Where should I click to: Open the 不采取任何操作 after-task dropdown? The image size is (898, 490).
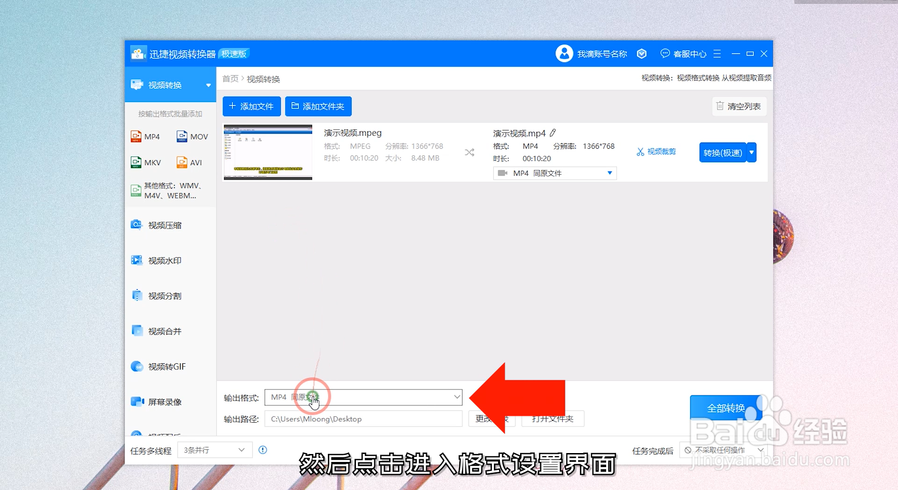[724, 450]
